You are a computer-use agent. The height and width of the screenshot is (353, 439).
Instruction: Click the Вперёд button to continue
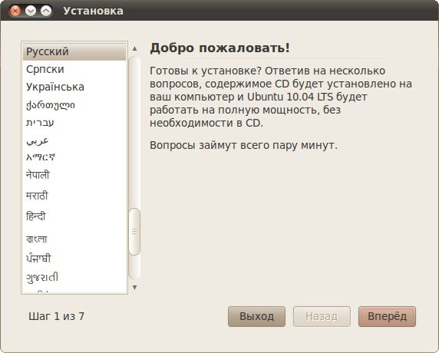388,316
